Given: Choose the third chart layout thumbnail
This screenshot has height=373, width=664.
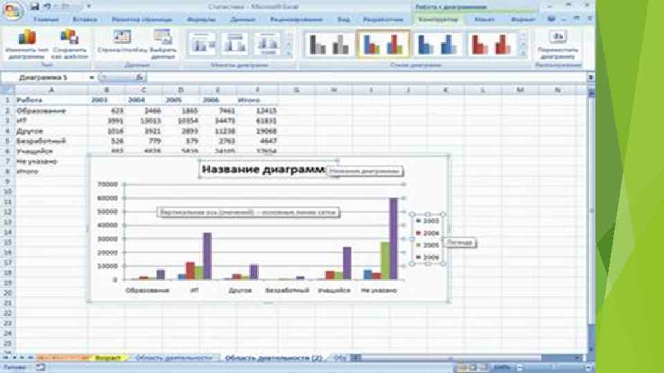Looking at the screenshot, I should pos(267,44).
